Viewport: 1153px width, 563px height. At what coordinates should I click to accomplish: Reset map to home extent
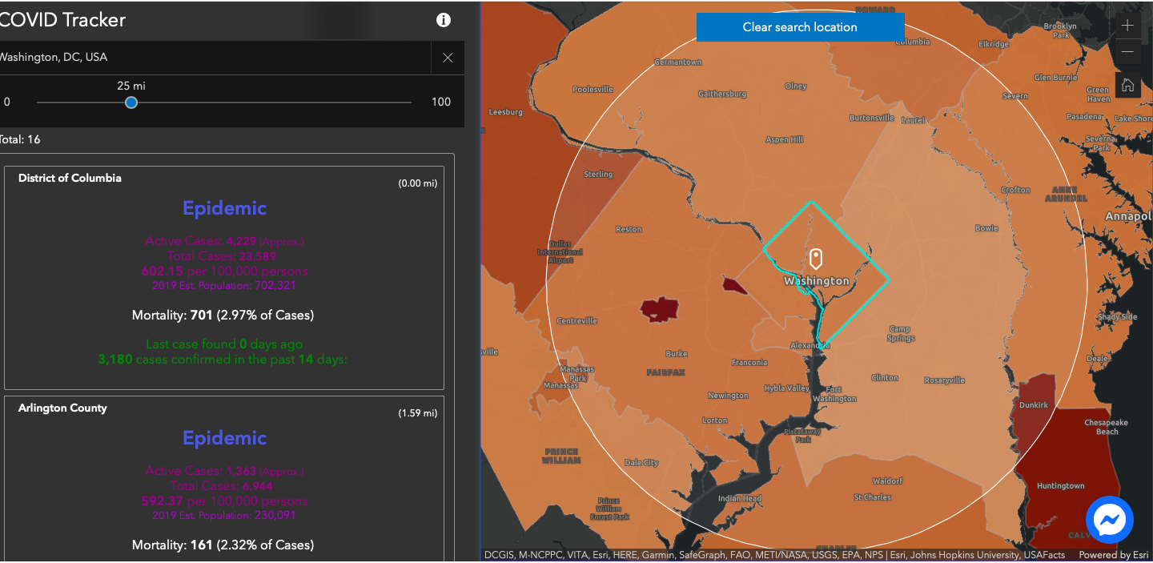[x=1127, y=85]
